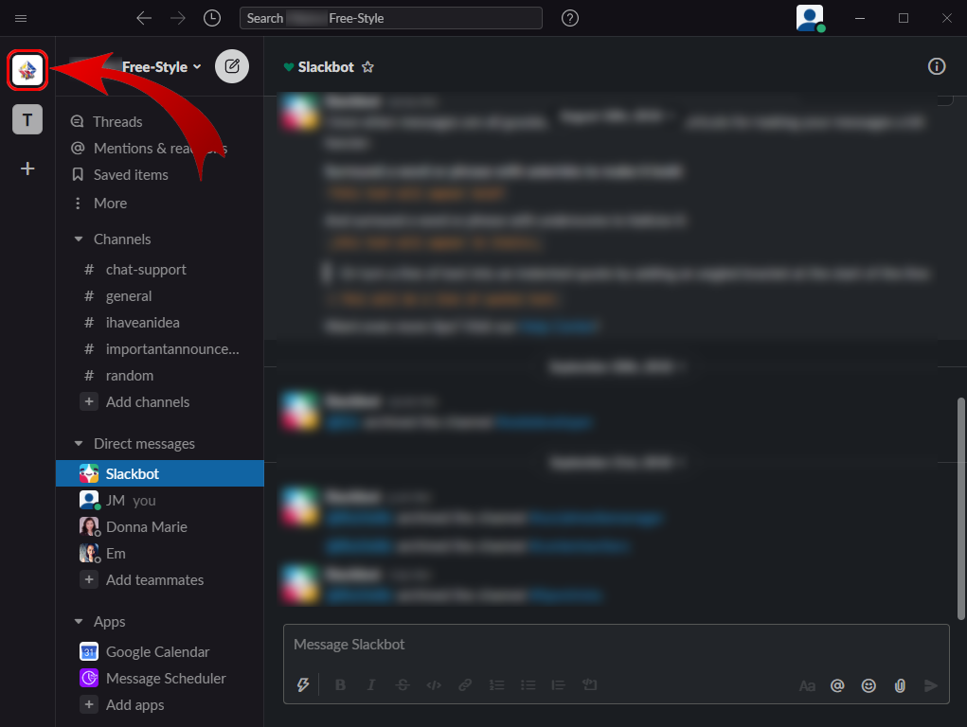The width and height of the screenshot is (967, 727).
Task: Open conversation details info icon
Action: (x=936, y=66)
